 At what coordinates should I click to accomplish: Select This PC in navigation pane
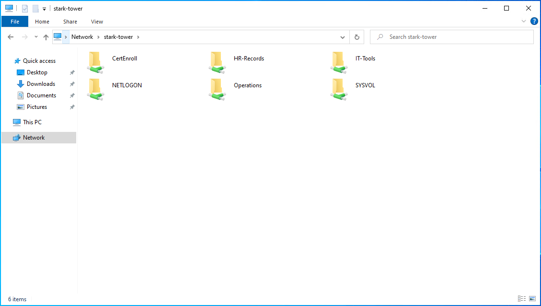32,122
